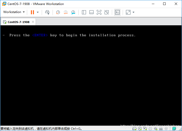This screenshot has width=182, height=131.
Task: Toggle the thumbnail bar view
Action: tap(92, 12)
